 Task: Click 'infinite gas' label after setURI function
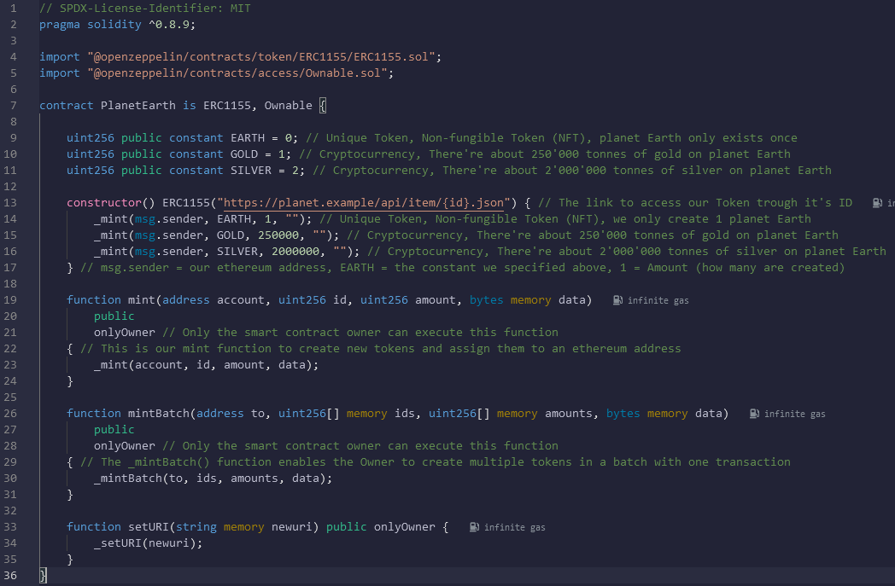pyautogui.click(x=514, y=527)
